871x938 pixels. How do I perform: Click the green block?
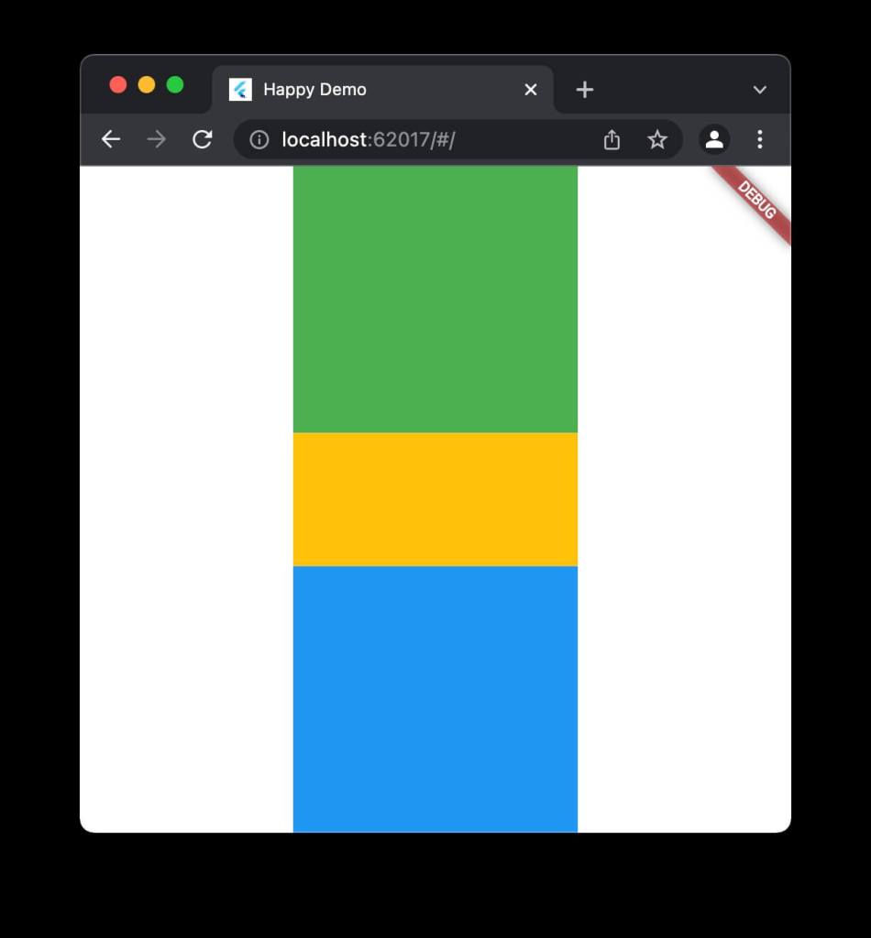[435, 299]
